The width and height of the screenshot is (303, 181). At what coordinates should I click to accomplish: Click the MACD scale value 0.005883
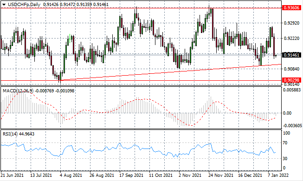coord(292,90)
